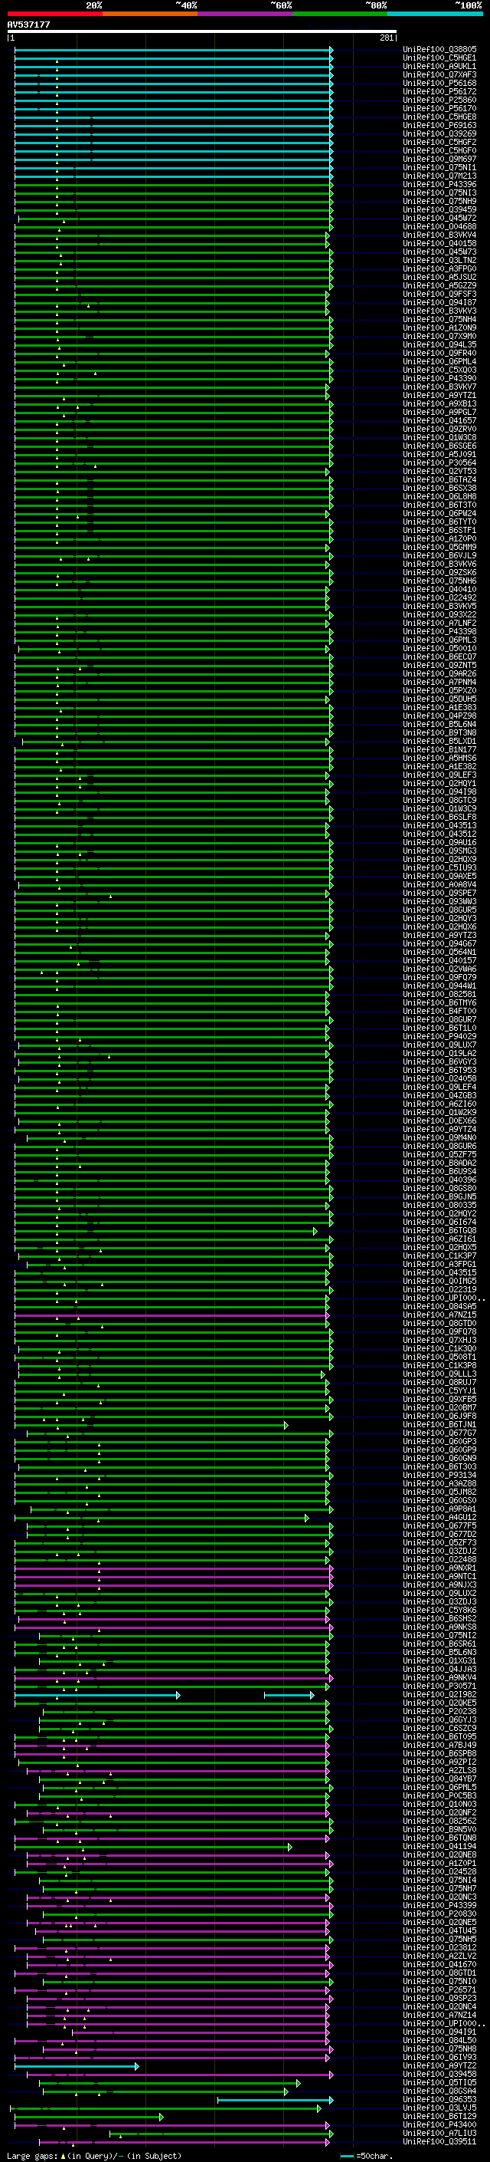The width and height of the screenshot is (490, 2162).
Task: Click the query end position 281
Action: coord(386,38)
